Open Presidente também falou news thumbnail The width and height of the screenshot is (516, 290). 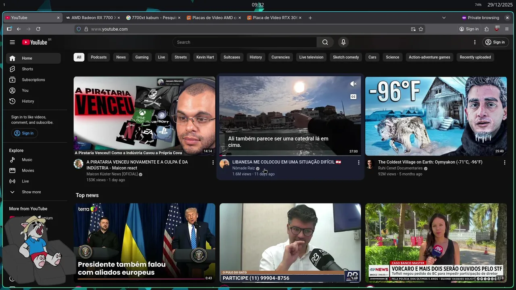click(x=144, y=242)
